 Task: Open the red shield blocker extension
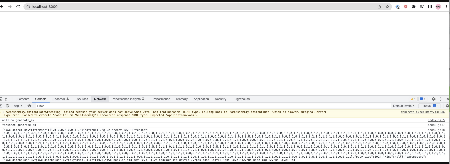[406, 7]
